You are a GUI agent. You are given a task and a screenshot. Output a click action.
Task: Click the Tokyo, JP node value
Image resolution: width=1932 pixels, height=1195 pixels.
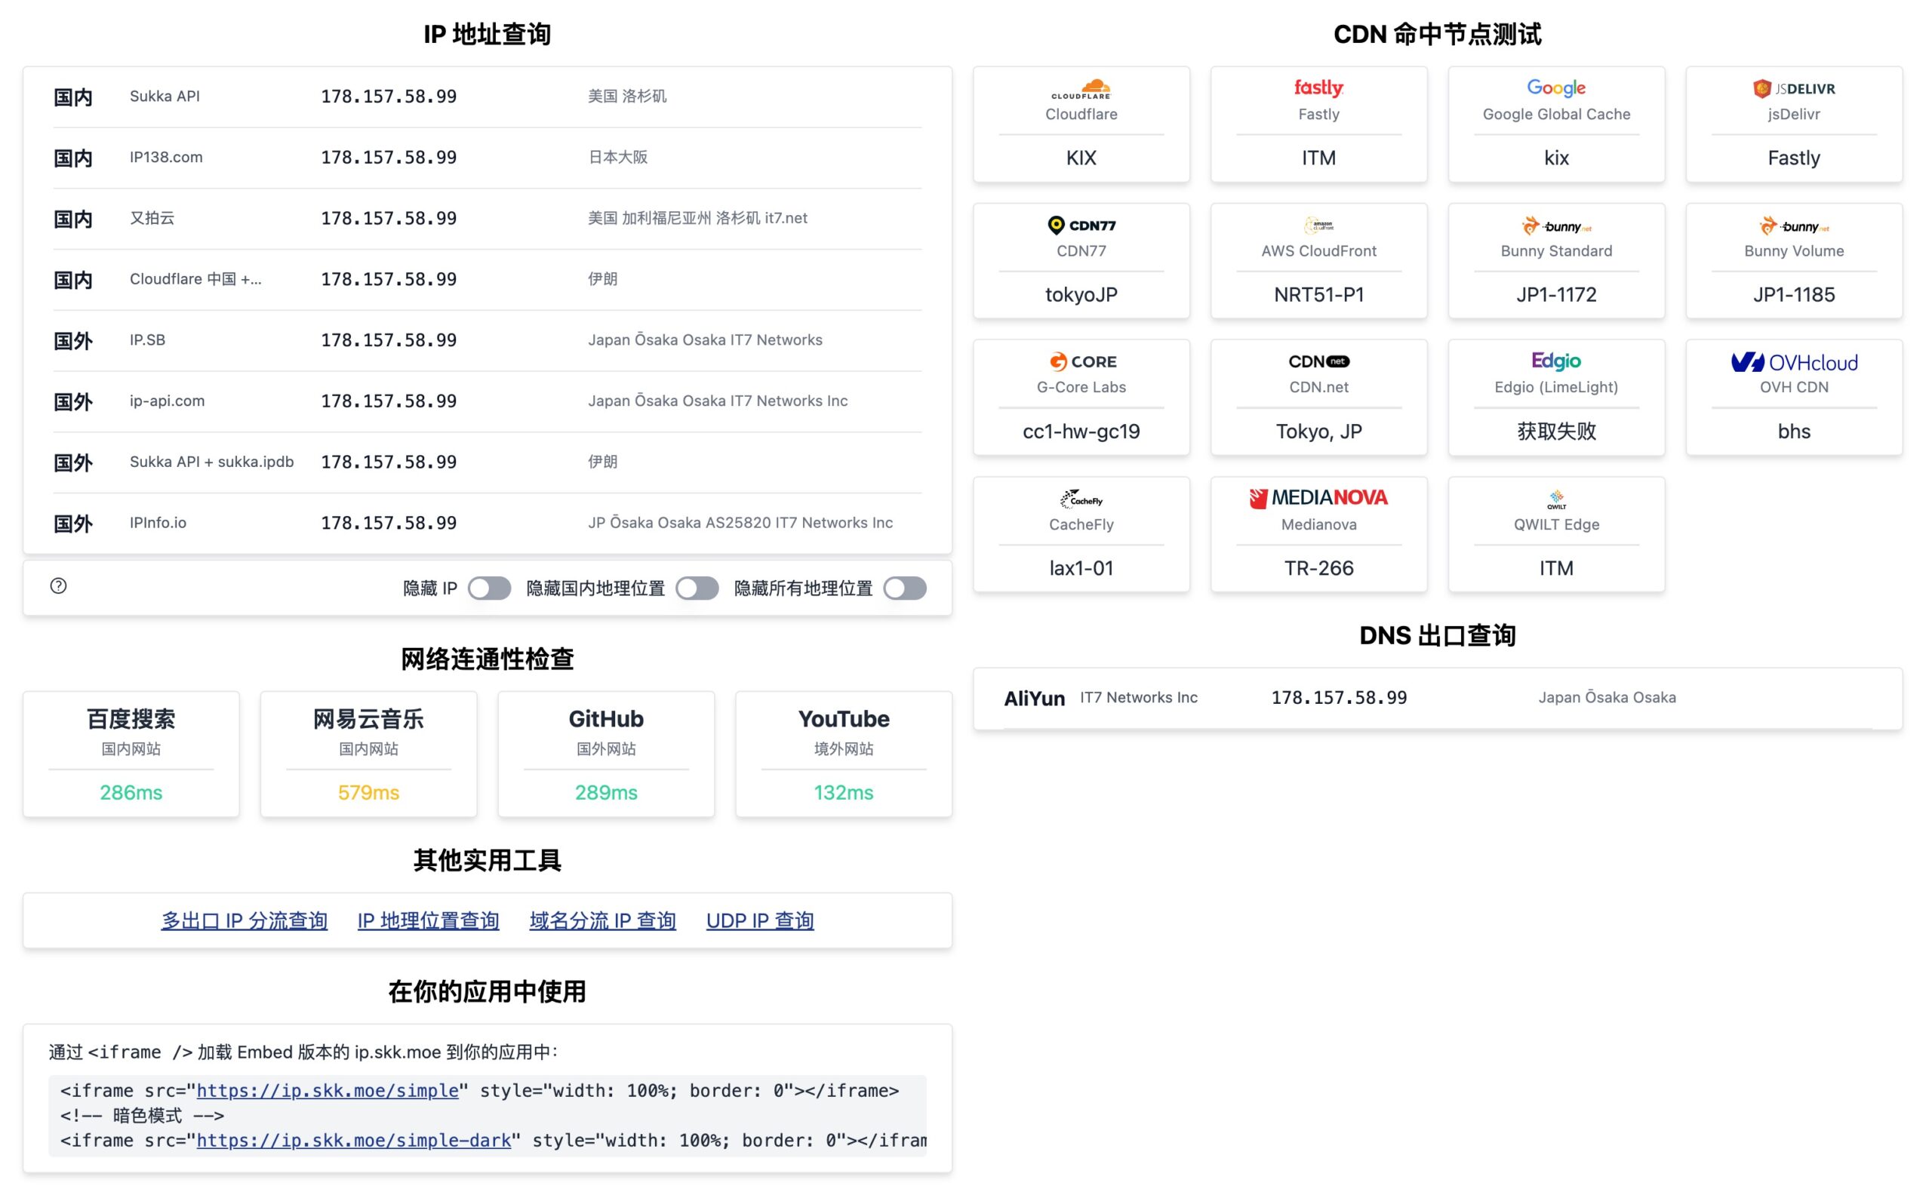[x=1318, y=432]
